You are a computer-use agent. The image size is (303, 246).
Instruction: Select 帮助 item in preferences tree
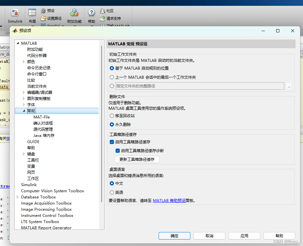[31, 148]
